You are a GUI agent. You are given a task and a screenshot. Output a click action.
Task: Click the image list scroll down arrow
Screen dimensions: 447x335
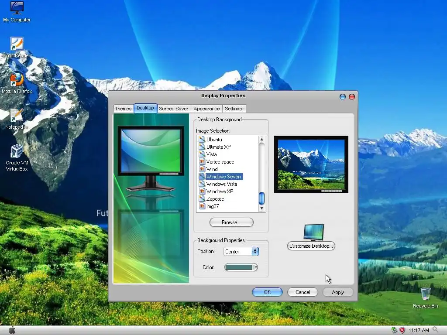(261, 208)
